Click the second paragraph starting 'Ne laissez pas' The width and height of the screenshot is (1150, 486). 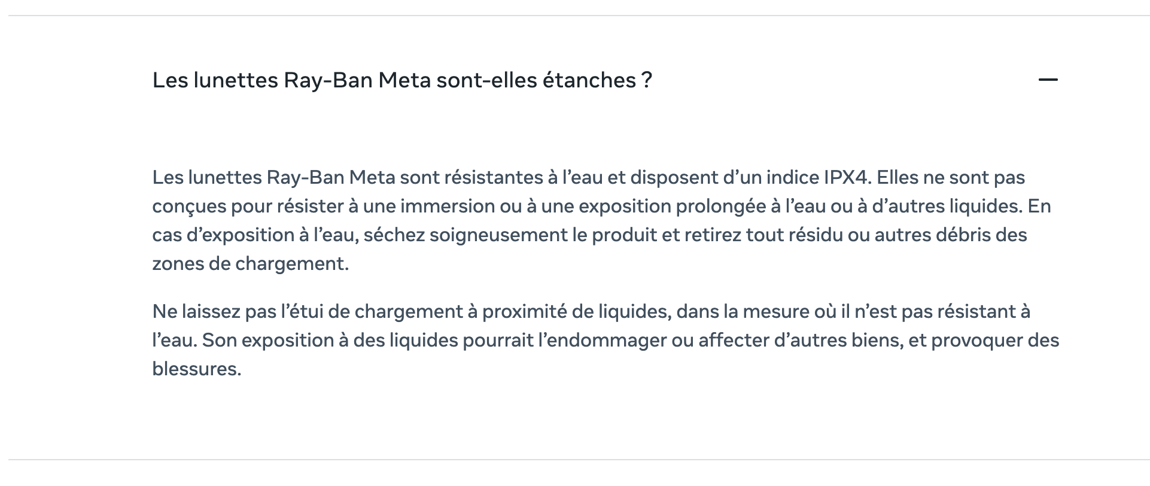[606, 340]
